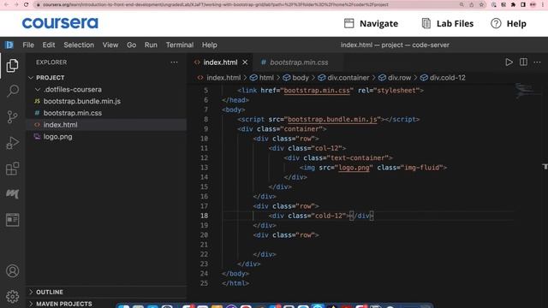Screen dimensions: 548x308
Task: Bookmark the page with the star icon
Action: tap(481, 4)
